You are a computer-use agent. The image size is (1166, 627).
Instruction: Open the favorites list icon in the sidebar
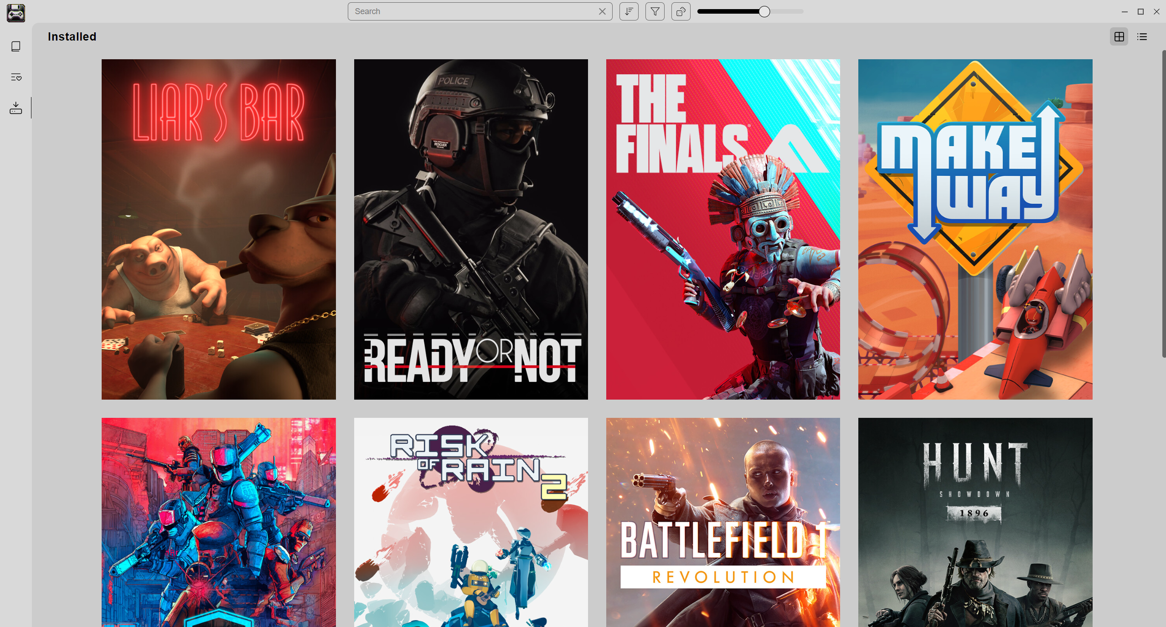tap(15, 77)
